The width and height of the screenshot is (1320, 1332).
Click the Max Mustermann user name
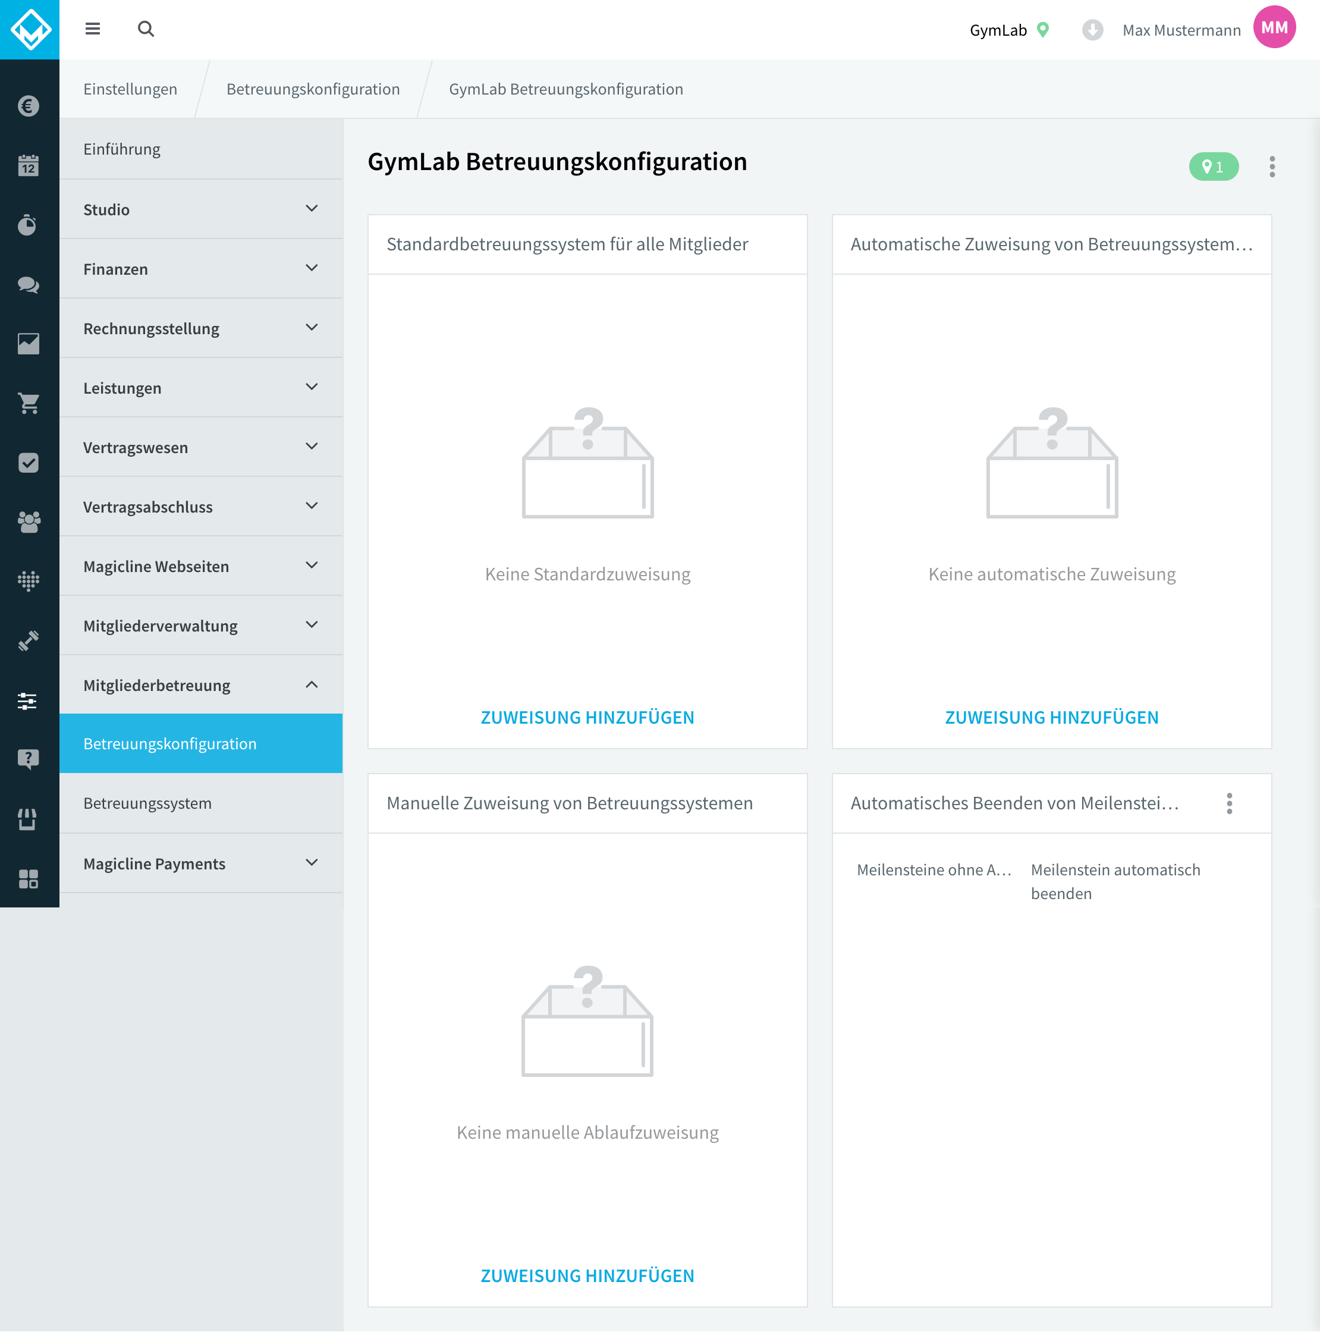click(x=1181, y=30)
